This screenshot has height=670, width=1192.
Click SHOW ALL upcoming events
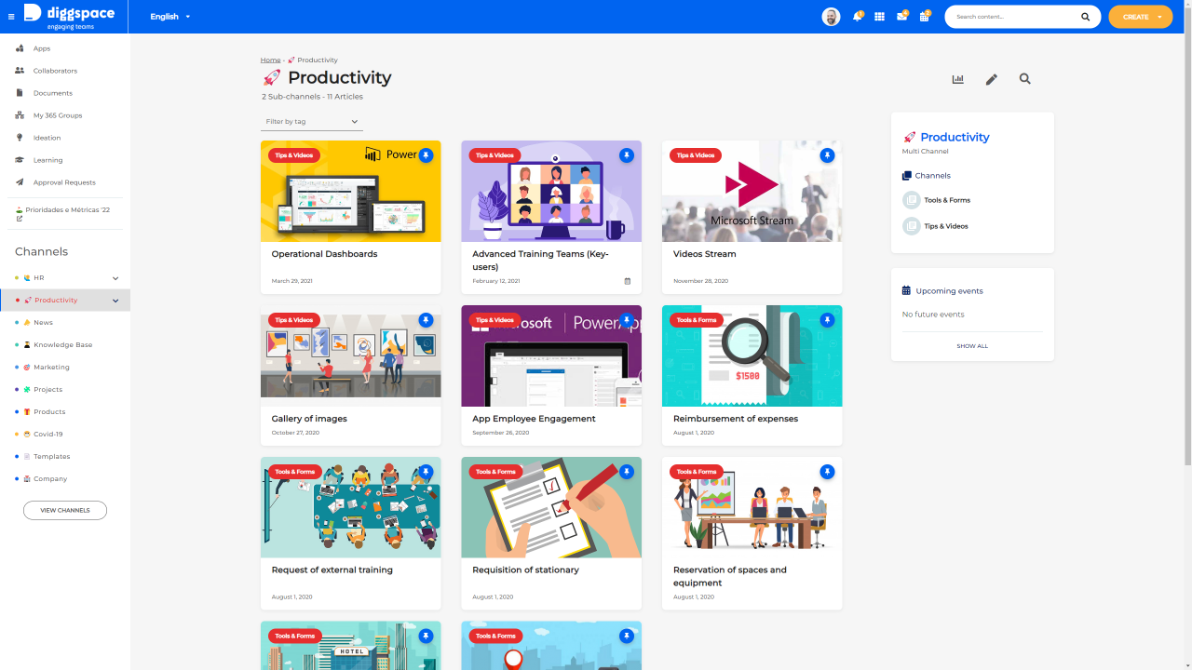[x=972, y=346]
